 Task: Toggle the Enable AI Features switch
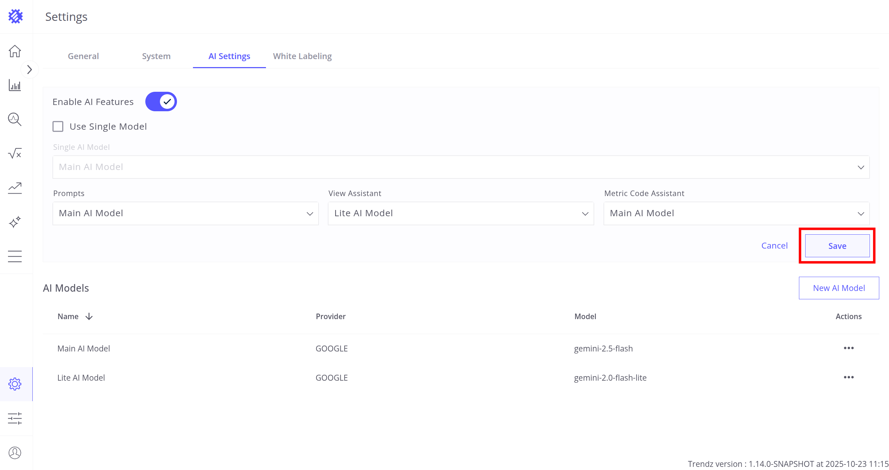[161, 102]
